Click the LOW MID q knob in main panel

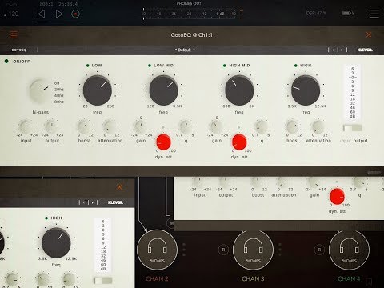click(x=186, y=126)
